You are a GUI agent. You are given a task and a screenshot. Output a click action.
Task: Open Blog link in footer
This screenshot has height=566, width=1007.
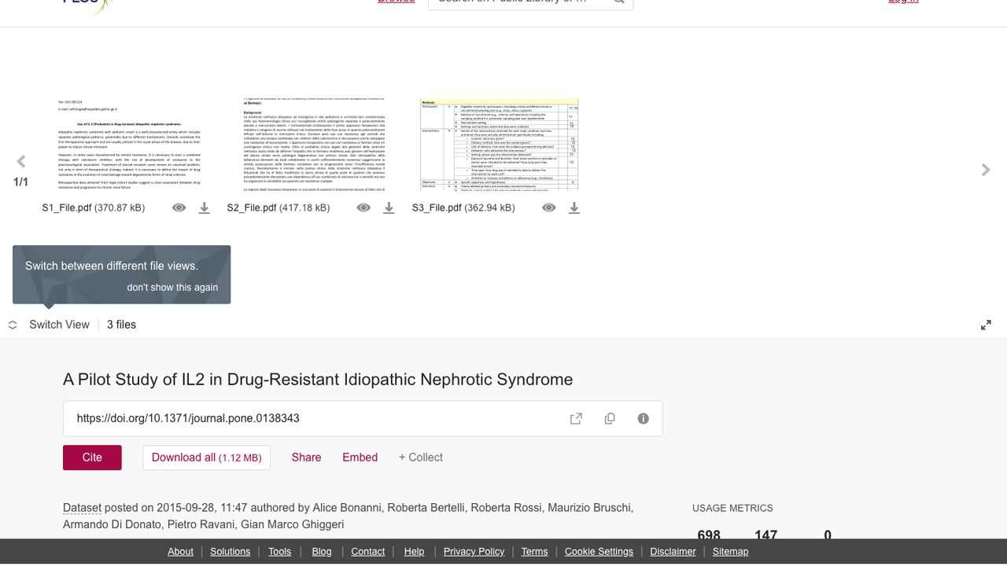[322, 552]
